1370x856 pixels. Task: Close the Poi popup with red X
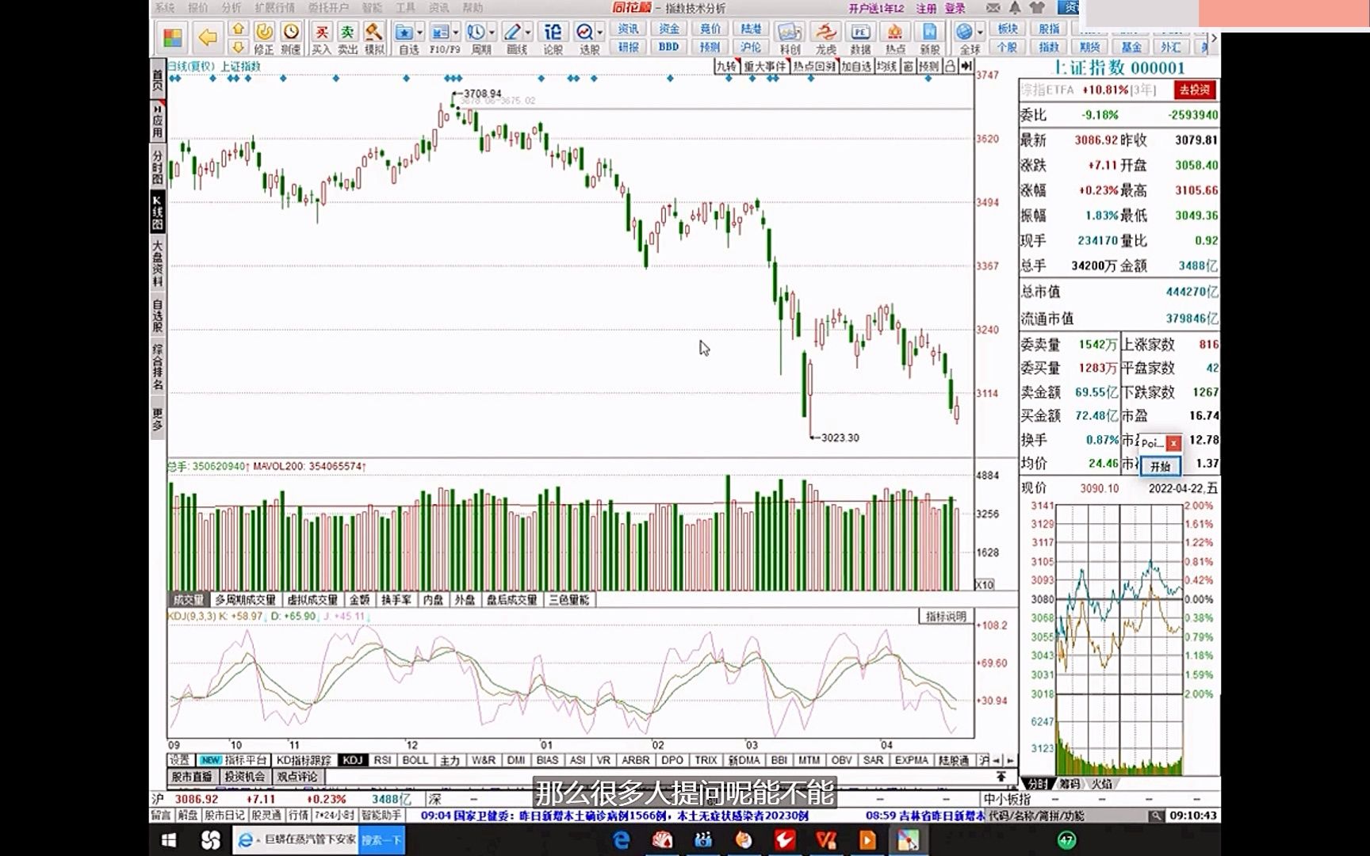click(x=1173, y=443)
